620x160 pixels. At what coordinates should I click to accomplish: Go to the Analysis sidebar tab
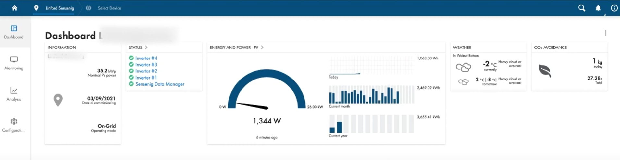pyautogui.click(x=14, y=94)
